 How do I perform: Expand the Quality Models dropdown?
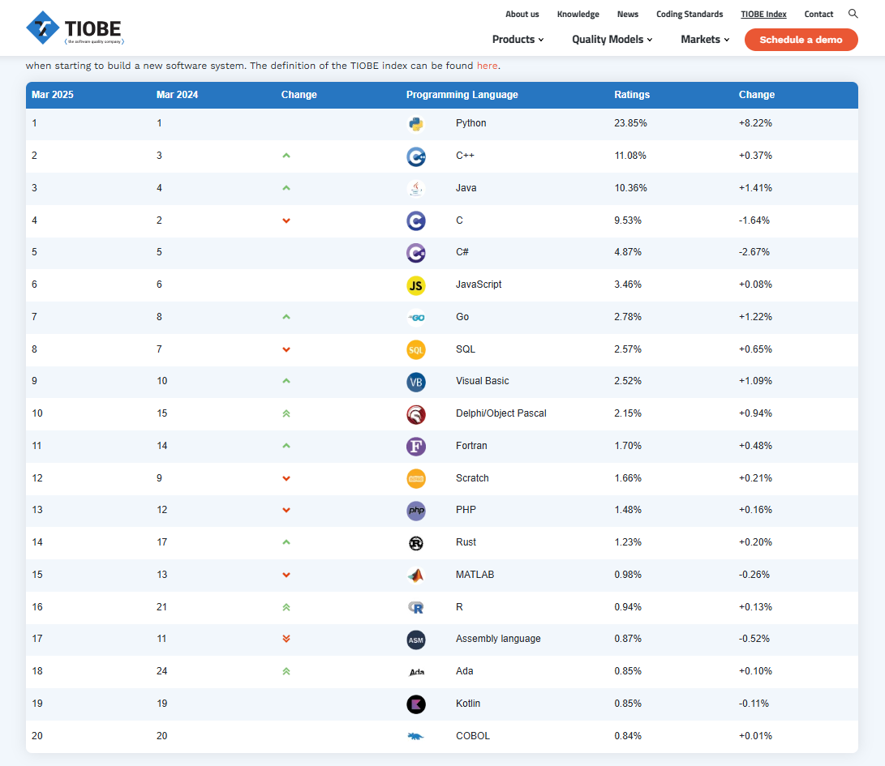click(x=612, y=40)
